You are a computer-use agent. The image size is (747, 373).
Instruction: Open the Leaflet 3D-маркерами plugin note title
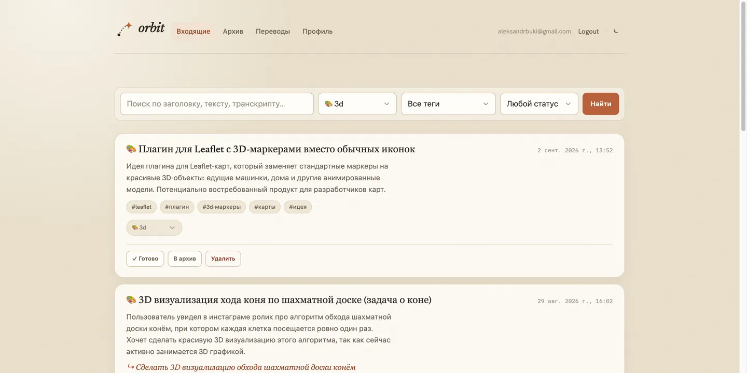pos(276,149)
